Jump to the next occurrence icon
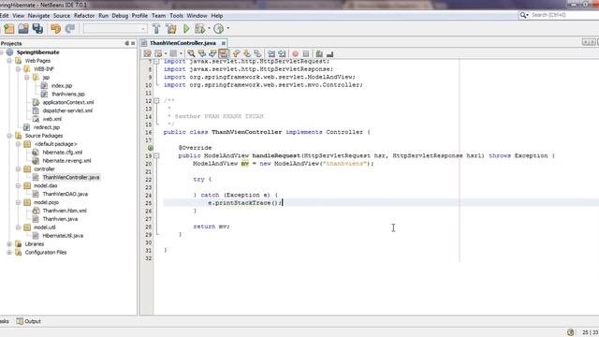This screenshot has width=599, height=337. click(x=212, y=54)
